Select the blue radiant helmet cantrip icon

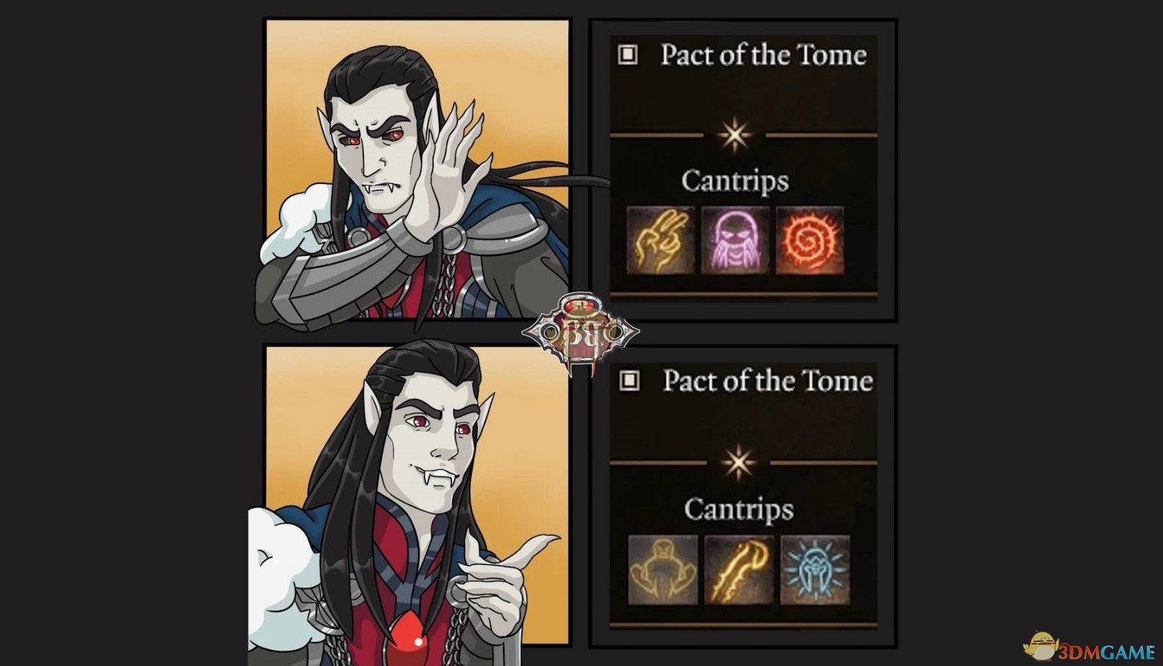coord(815,570)
